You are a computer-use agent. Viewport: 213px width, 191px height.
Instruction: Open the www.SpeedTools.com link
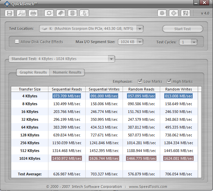coord(148,187)
